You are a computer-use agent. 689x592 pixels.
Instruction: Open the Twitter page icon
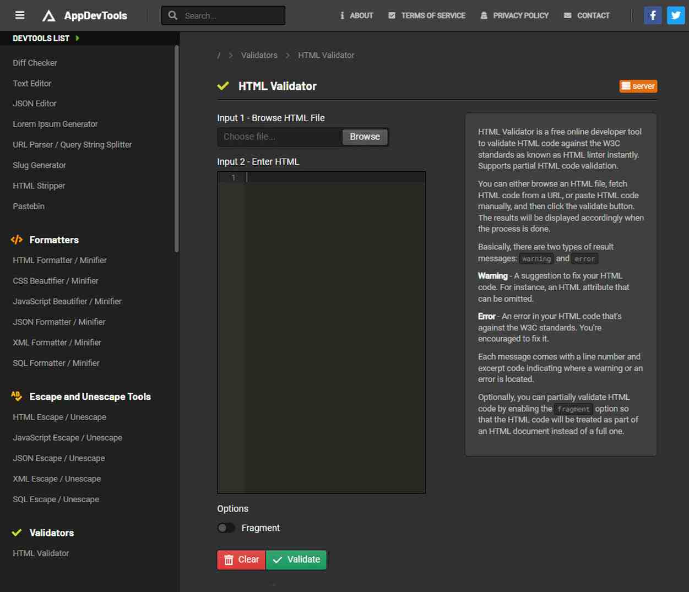pos(675,15)
